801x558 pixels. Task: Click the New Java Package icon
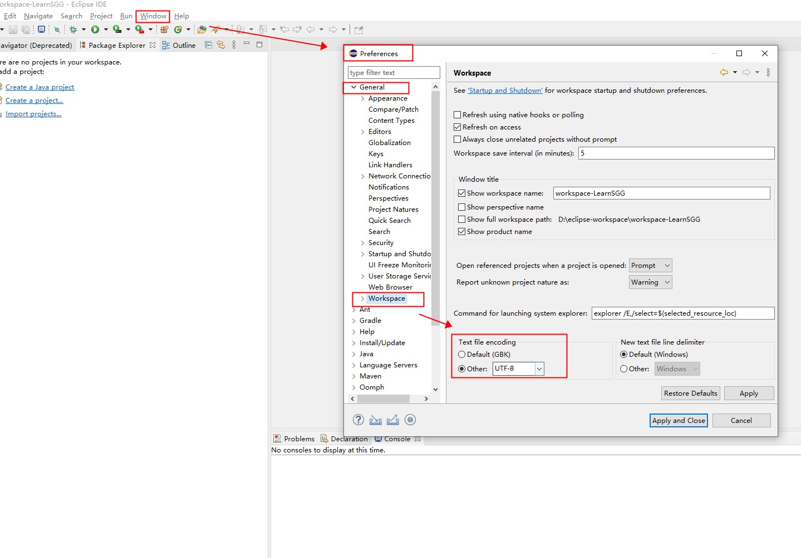coord(164,29)
